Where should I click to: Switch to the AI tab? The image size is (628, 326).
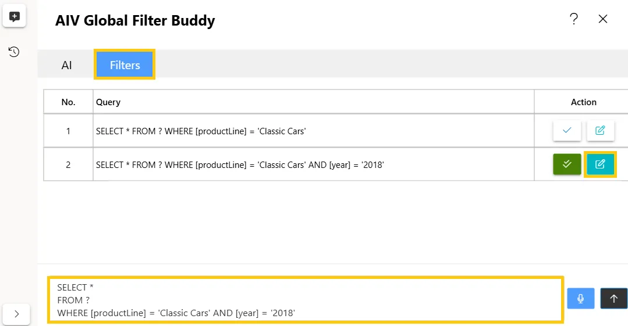[x=66, y=65]
